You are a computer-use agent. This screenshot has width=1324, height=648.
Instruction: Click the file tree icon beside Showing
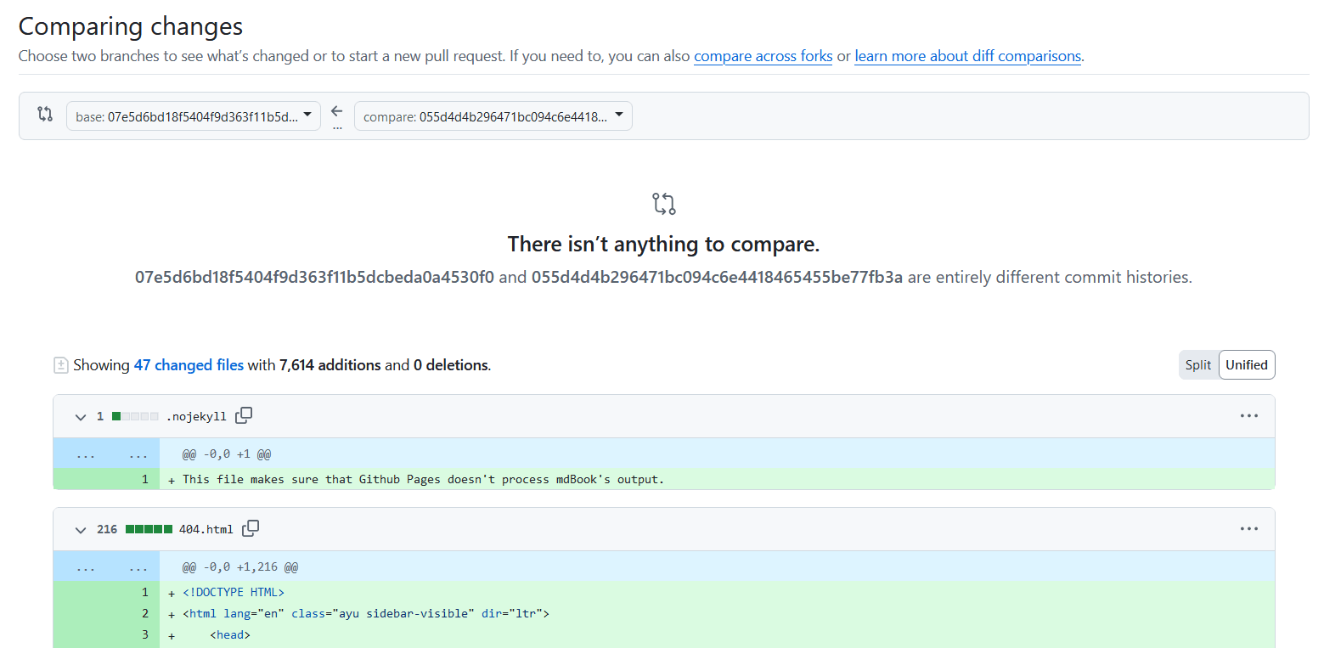click(x=60, y=365)
